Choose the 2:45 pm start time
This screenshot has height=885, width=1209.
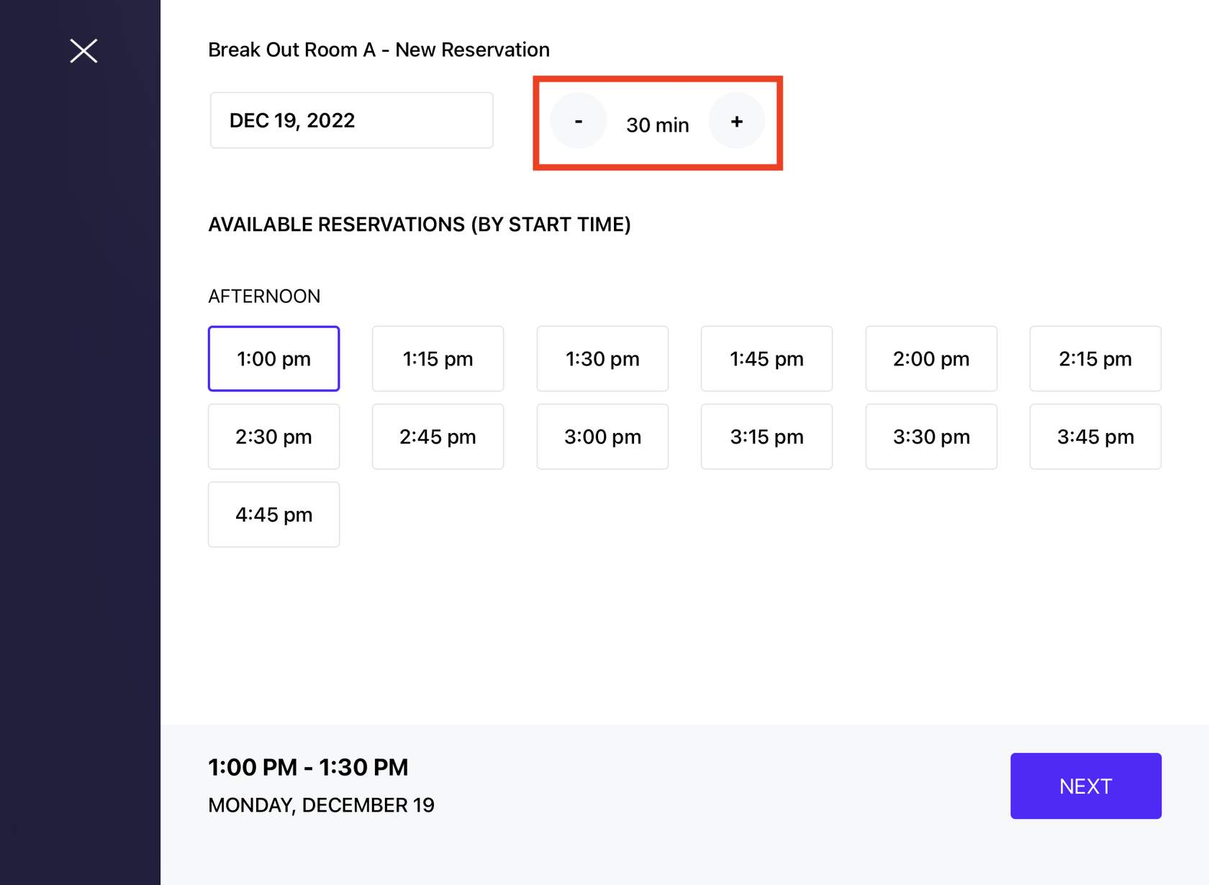(438, 437)
